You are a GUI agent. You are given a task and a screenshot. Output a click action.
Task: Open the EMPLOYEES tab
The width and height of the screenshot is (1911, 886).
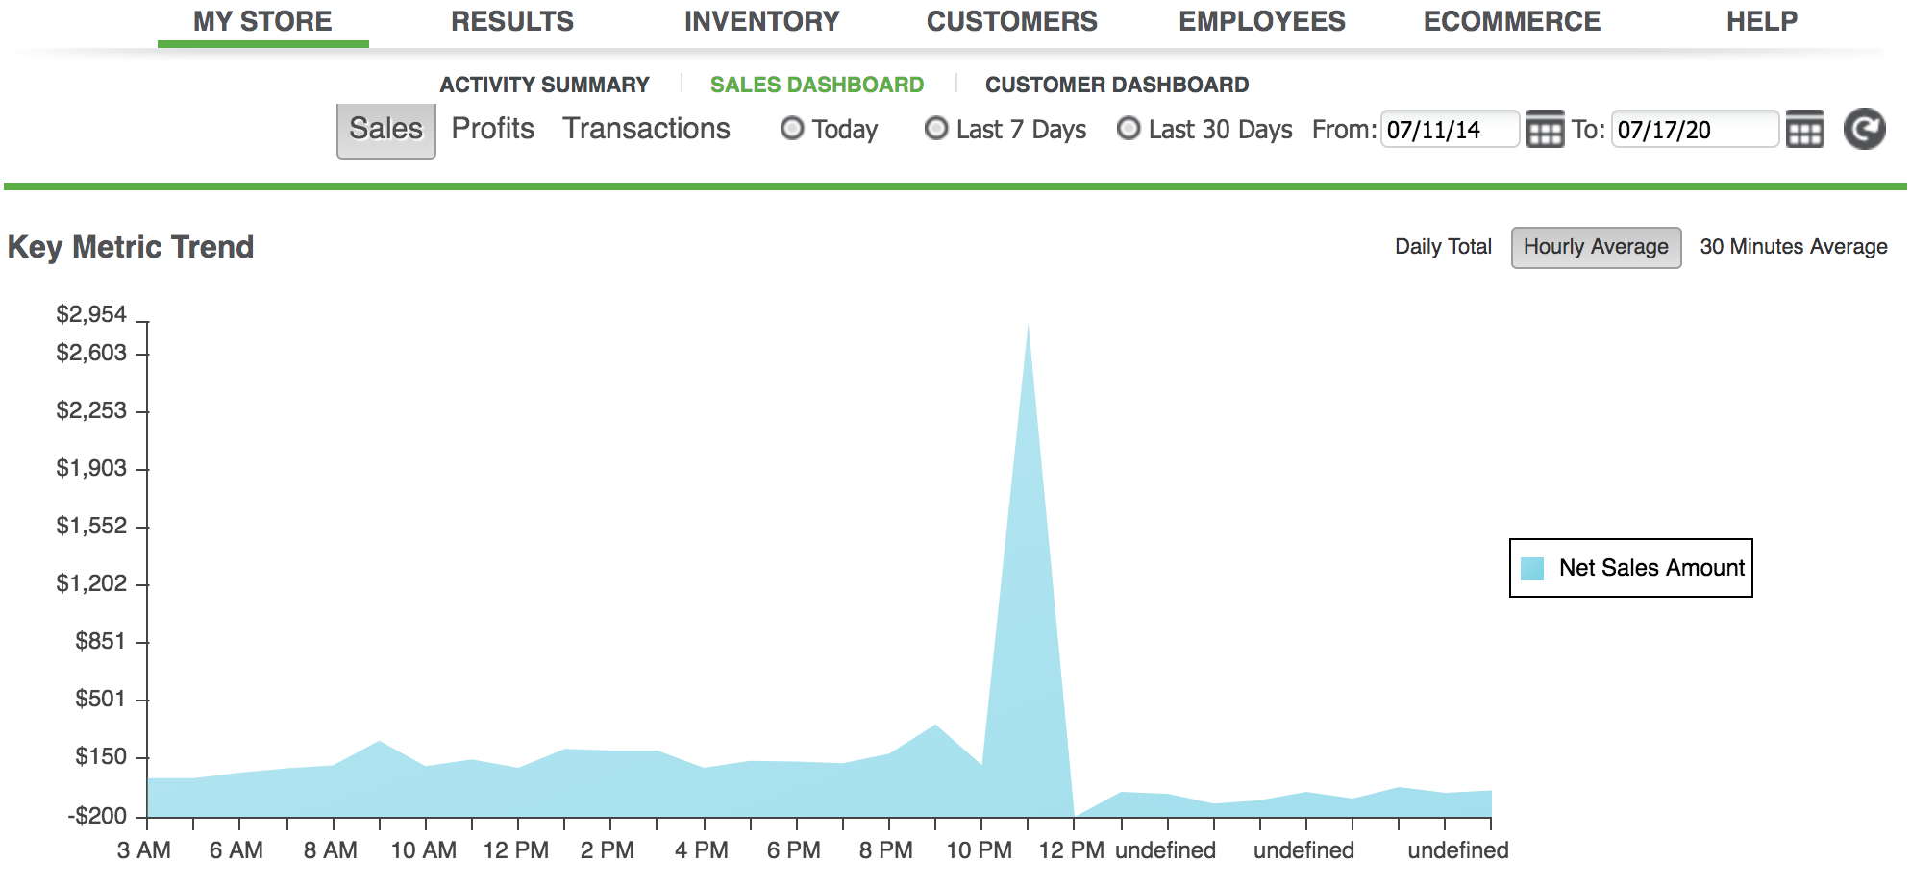(x=1262, y=21)
